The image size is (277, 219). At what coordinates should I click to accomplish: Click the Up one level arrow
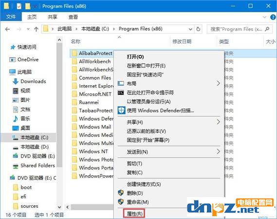pyautogui.click(x=36, y=29)
